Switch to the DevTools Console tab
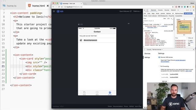Viewport: 196px width, 110px height. (160, 10)
